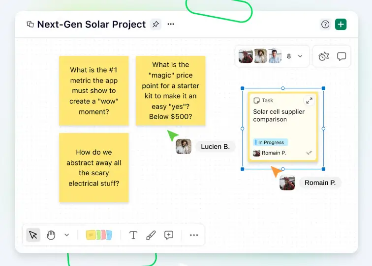372x266 pixels.
Task: Open the comments panel icon
Action: (x=341, y=56)
